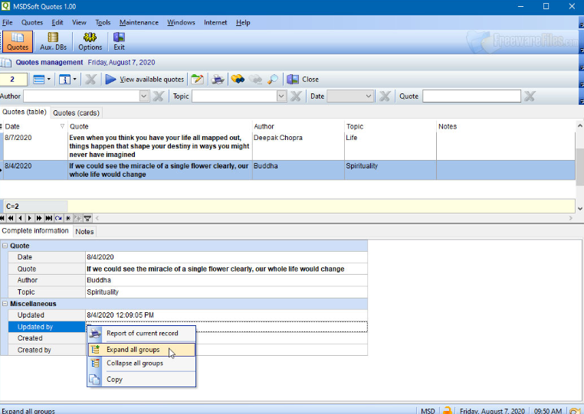Click the printer report icon
The height and width of the screenshot is (414, 584).
(218, 80)
